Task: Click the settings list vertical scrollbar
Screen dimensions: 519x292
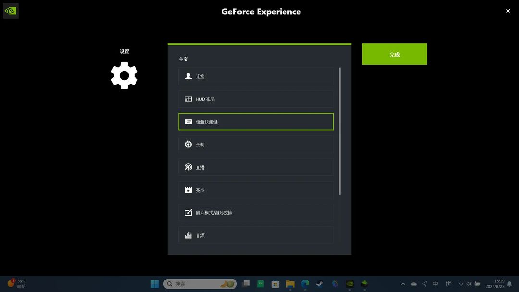Action: (340, 131)
